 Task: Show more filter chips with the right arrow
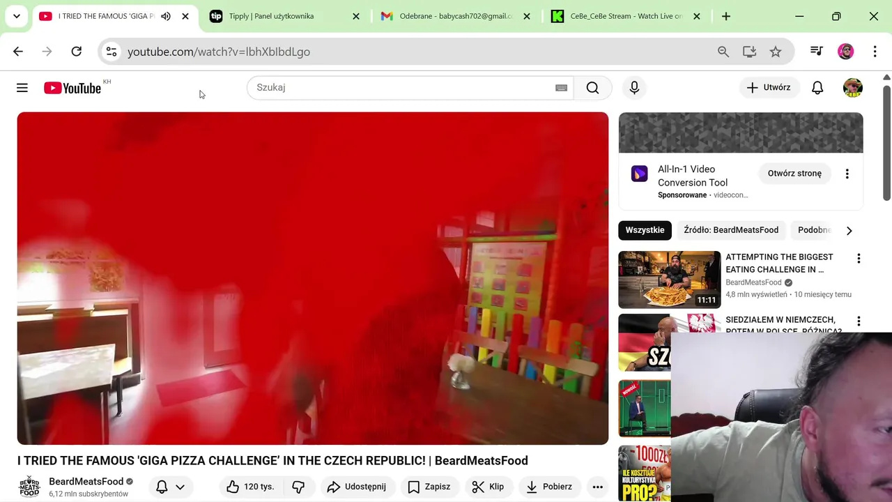[849, 230]
